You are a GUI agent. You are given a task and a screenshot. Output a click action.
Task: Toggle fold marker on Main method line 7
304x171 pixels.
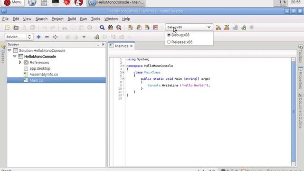point(123,79)
